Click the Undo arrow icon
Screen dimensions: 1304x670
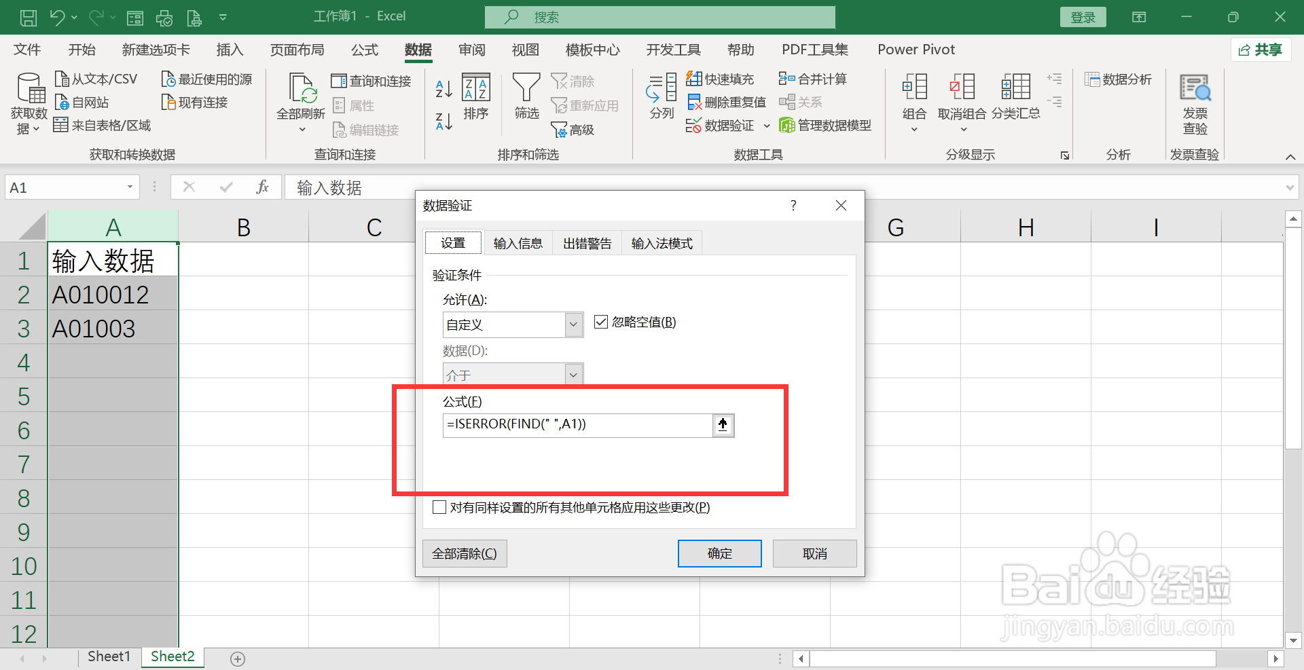click(57, 18)
